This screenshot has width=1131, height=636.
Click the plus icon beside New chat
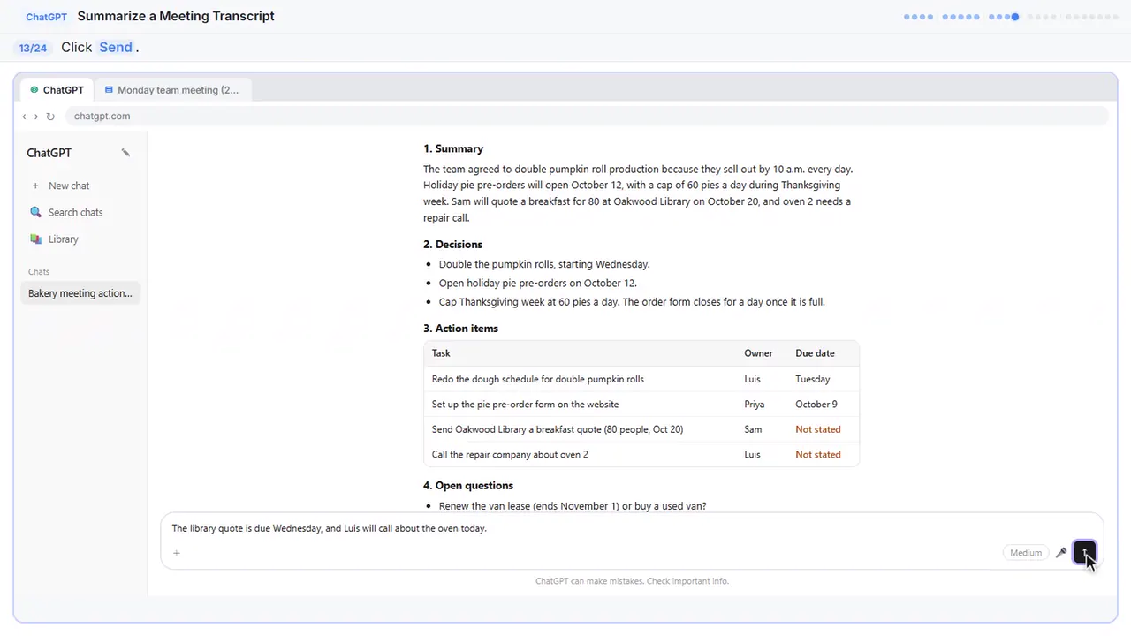tap(35, 185)
